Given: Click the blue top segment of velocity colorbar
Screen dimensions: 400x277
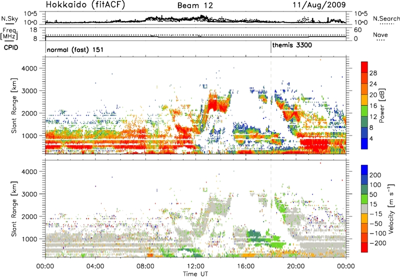Looking at the screenshot, I should pos(364,170).
